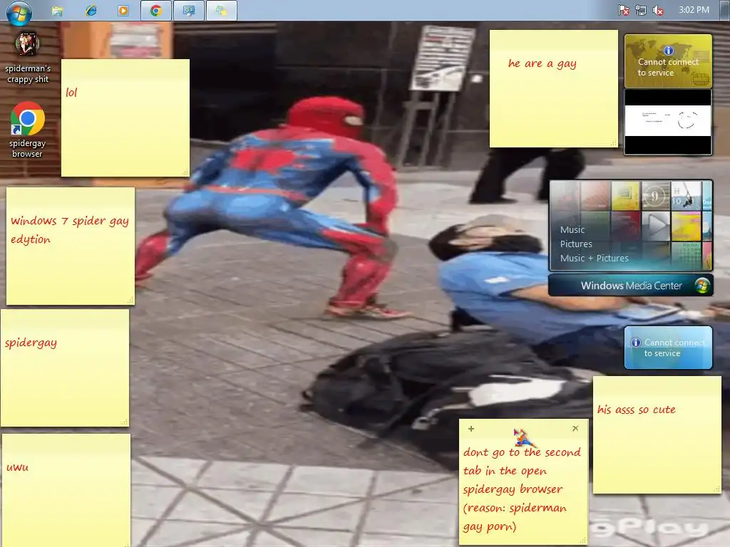Switch to the monitor app taskbar button
The height and width of the screenshot is (547, 730).
pyautogui.click(x=188, y=11)
